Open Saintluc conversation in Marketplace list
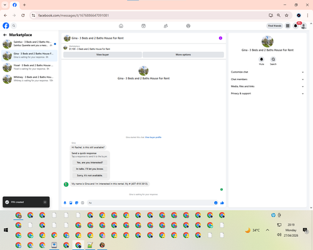The width and height of the screenshot is (313, 250). coord(29,44)
